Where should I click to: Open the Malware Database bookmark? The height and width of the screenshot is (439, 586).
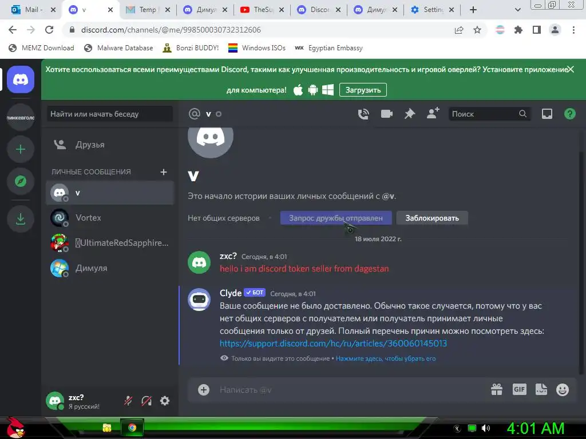[x=119, y=48]
